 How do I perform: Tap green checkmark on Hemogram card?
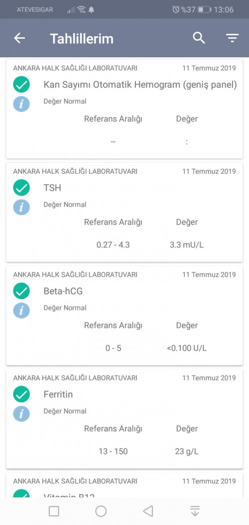pyautogui.click(x=21, y=85)
